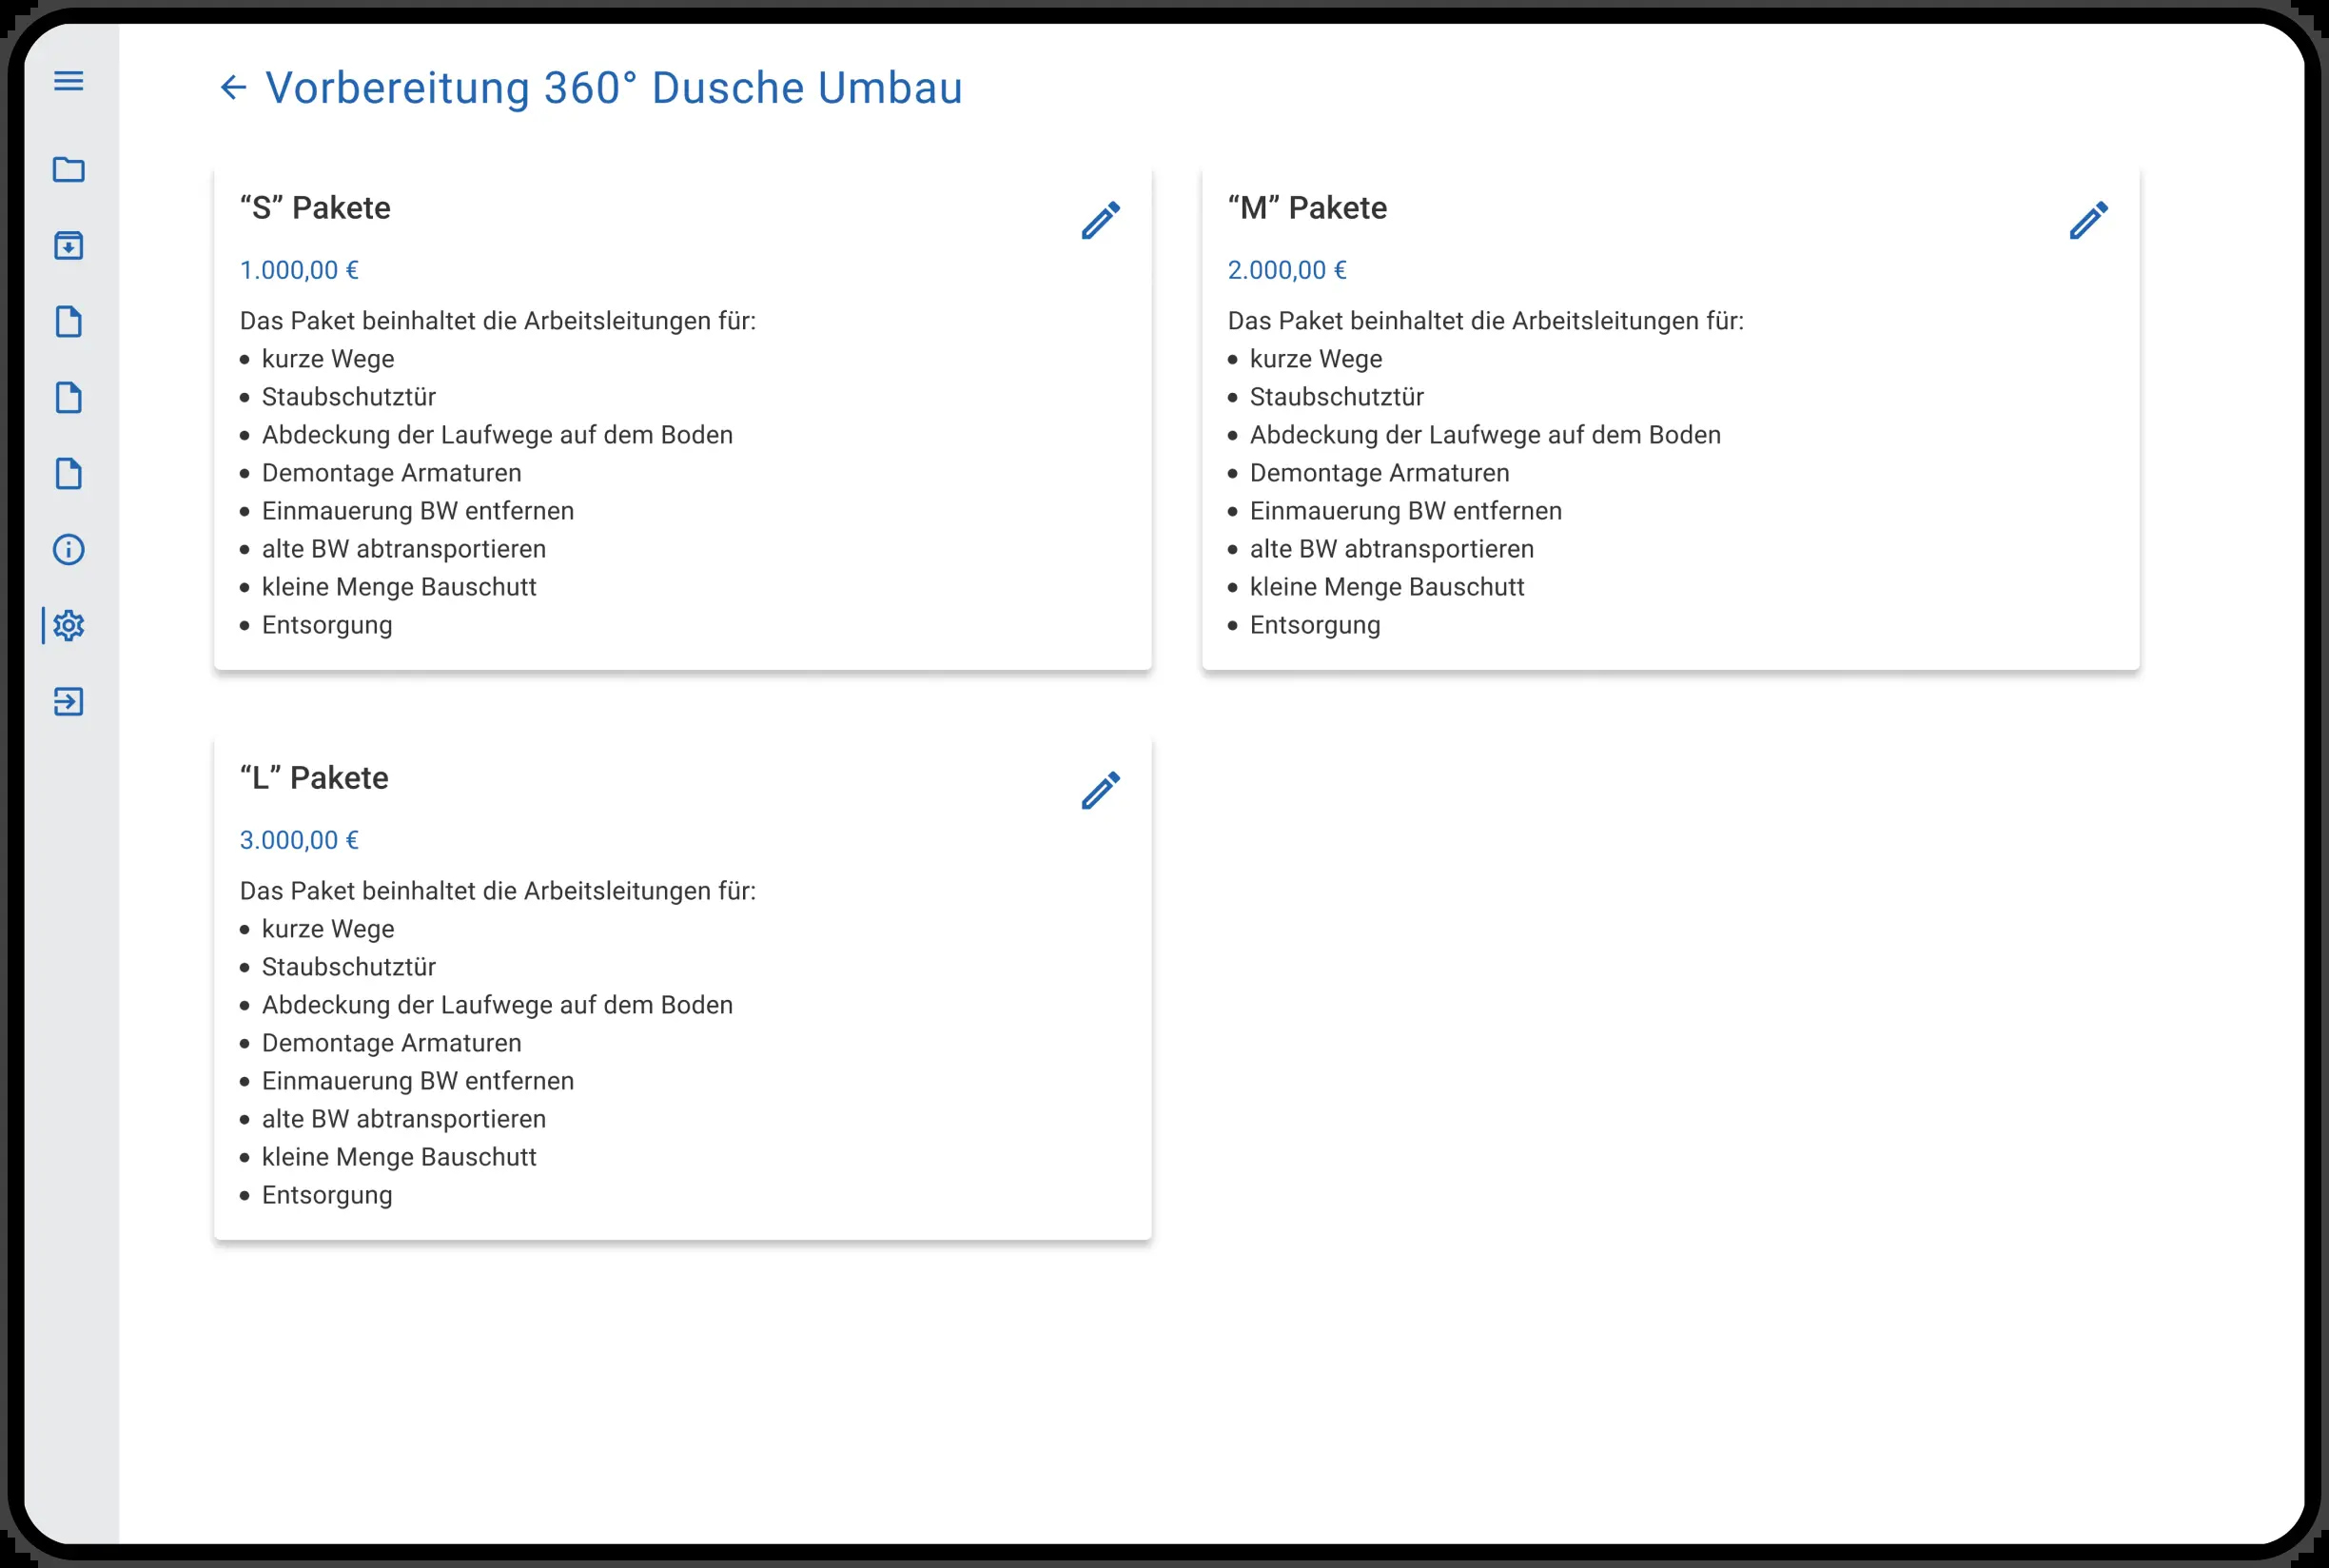The height and width of the screenshot is (1568, 2329).
Task: Click the "S" Pakete card title
Action: tap(315, 208)
